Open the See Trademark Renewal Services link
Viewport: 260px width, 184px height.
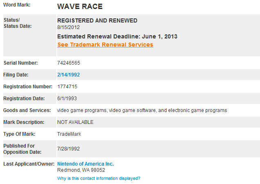click(x=105, y=45)
